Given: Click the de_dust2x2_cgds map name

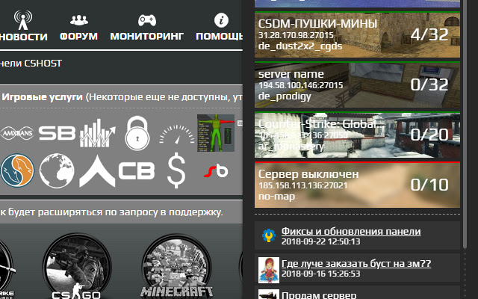Looking at the screenshot, I should [x=300, y=46].
